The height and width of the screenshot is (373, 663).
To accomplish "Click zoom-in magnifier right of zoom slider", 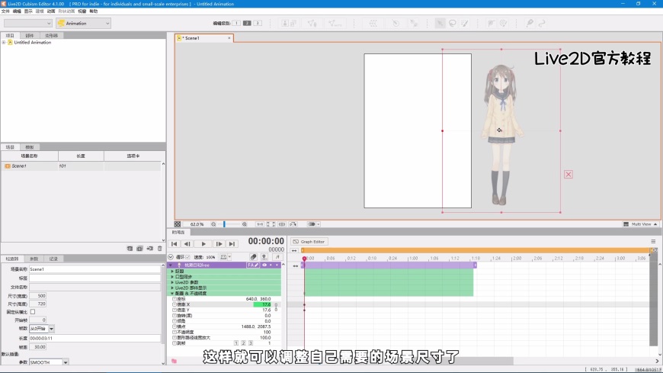I will [x=245, y=224].
